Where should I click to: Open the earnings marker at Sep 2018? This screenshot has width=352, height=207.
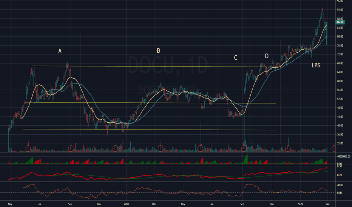[x=71, y=148]
